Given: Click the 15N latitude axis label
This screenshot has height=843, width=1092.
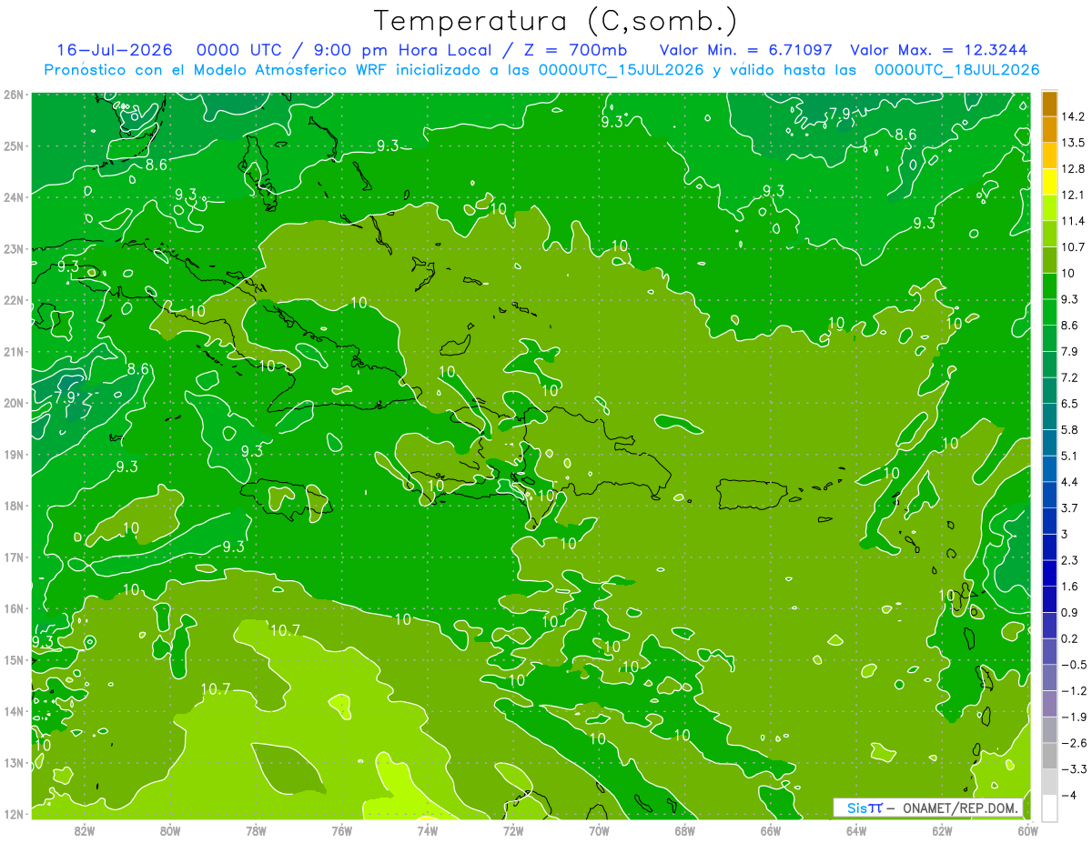Looking at the screenshot, I should (14, 659).
